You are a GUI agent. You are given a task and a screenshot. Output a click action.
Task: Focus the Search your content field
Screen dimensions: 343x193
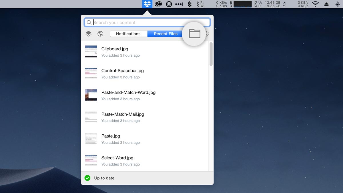[147, 23]
